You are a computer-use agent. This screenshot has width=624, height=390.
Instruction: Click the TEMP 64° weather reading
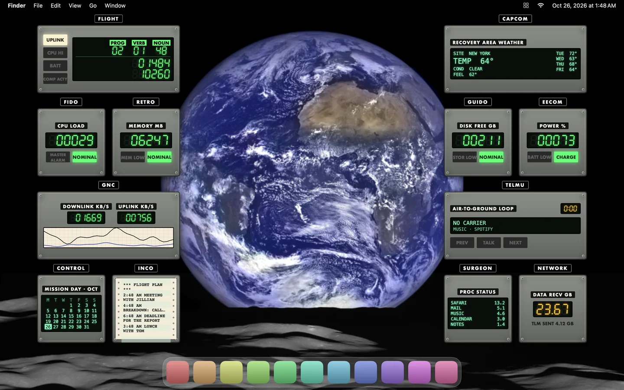[x=473, y=61]
